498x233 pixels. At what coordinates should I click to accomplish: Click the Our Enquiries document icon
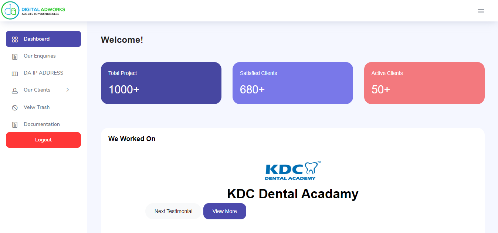tap(15, 57)
